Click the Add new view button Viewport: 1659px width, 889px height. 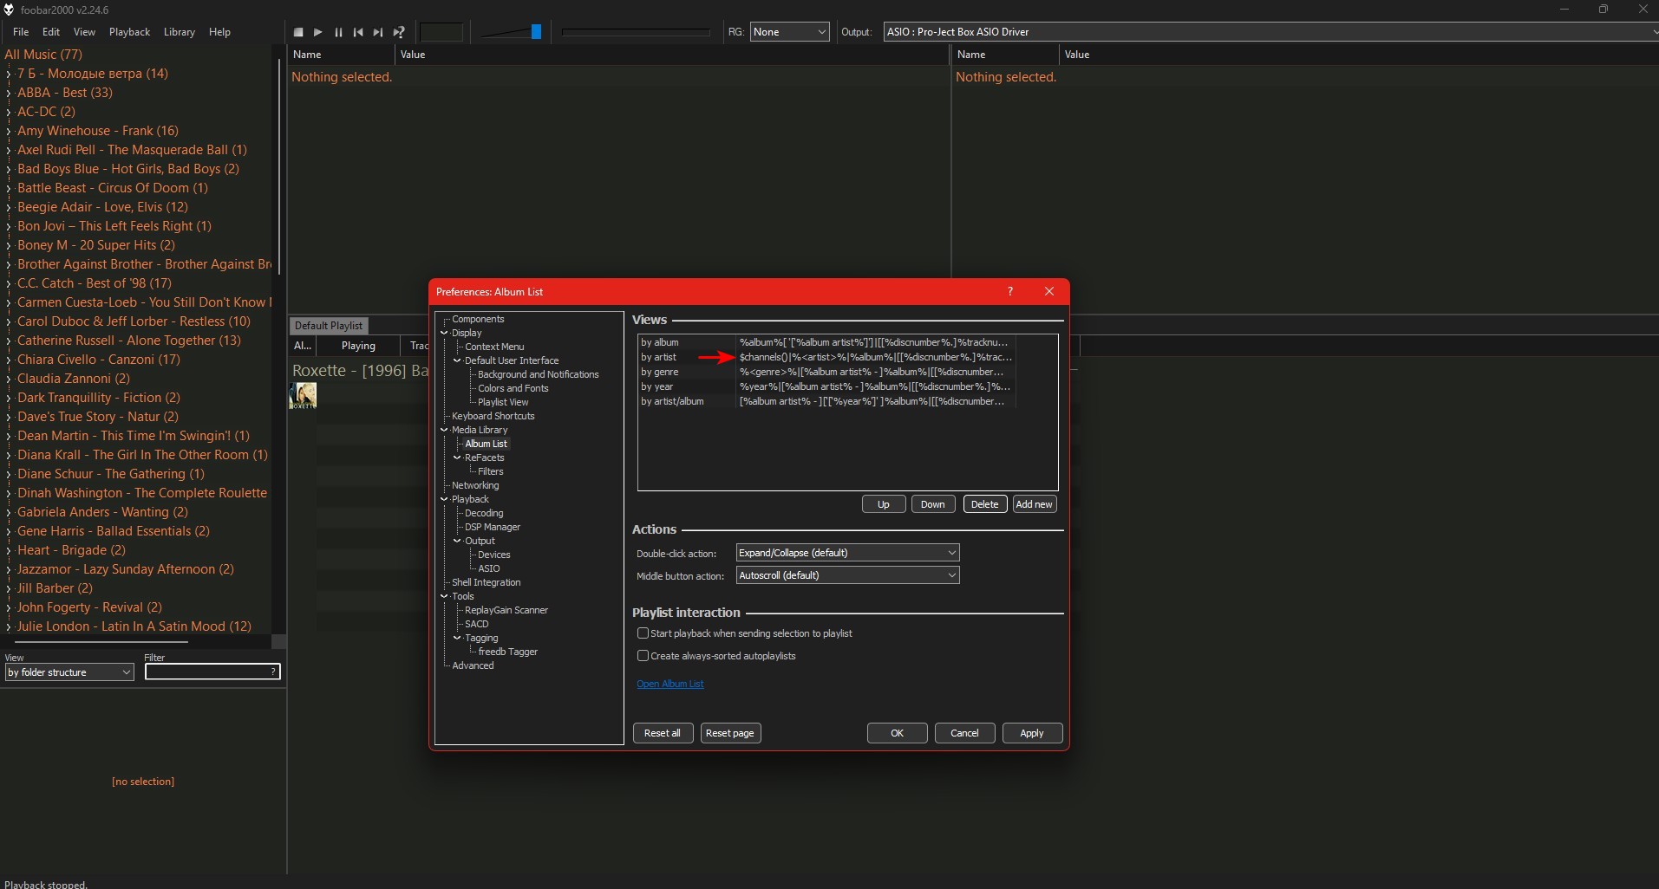pos(1034,504)
